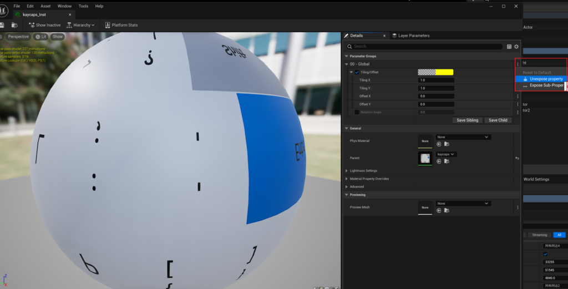This screenshot has height=289, width=568.
Task: Close the Details tab
Action: [384, 36]
